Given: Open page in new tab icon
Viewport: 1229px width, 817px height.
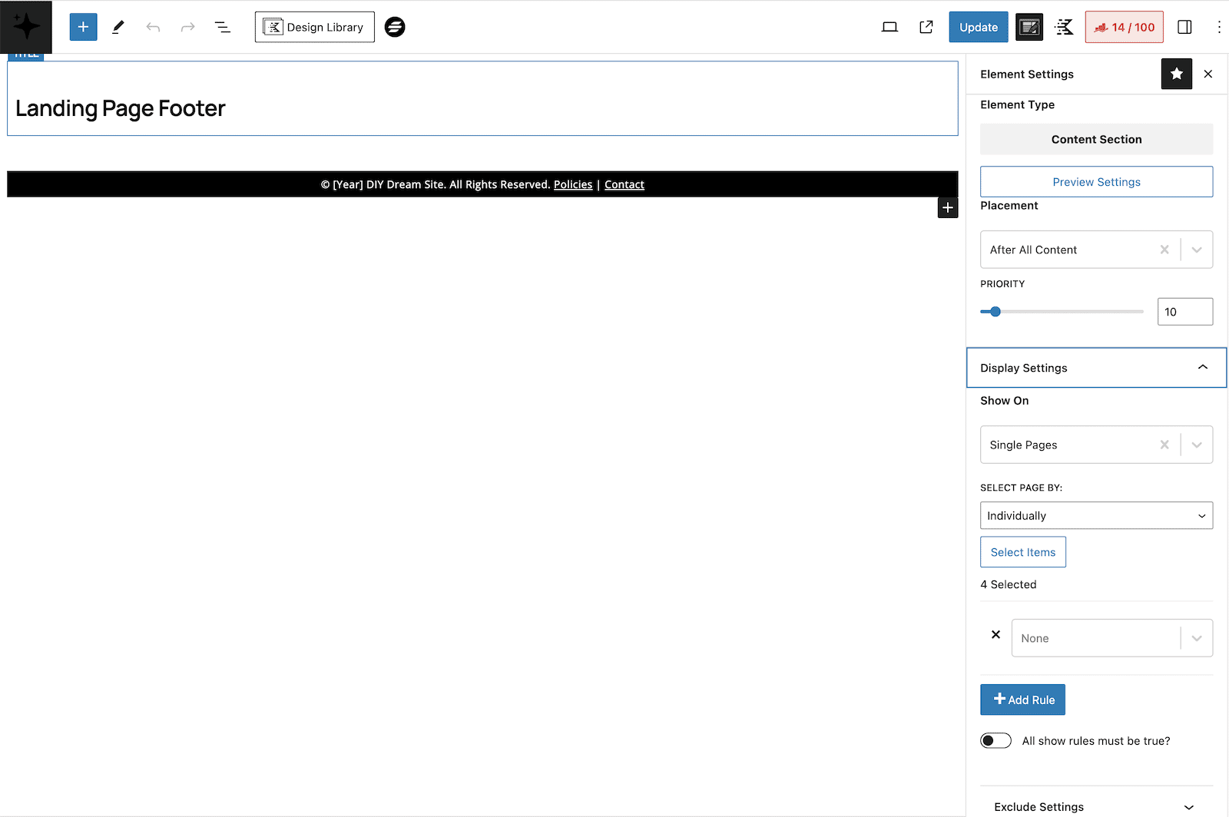Looking at the screenshot, I should coord(926,27).
